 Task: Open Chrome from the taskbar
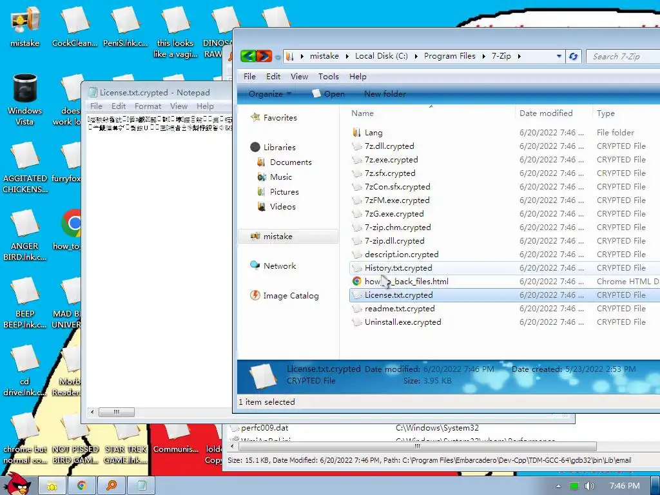point(82,486)
